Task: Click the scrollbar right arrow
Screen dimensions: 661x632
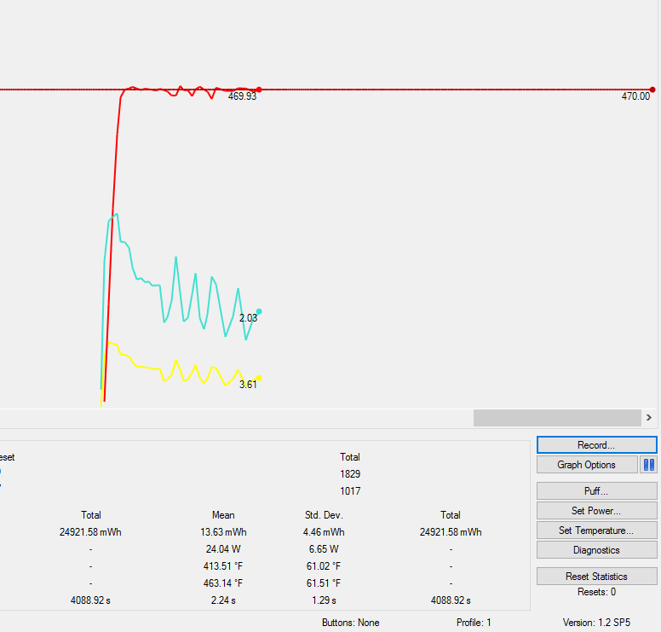Action: pyautogui.click(x=649, y=418)
